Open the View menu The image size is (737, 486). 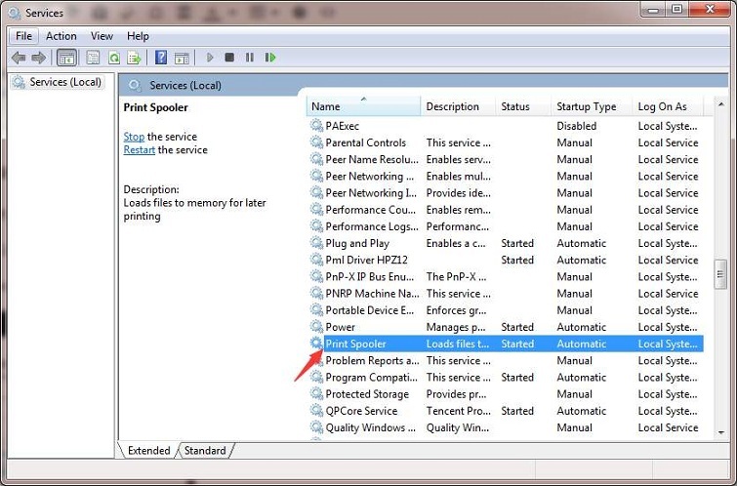102,36
